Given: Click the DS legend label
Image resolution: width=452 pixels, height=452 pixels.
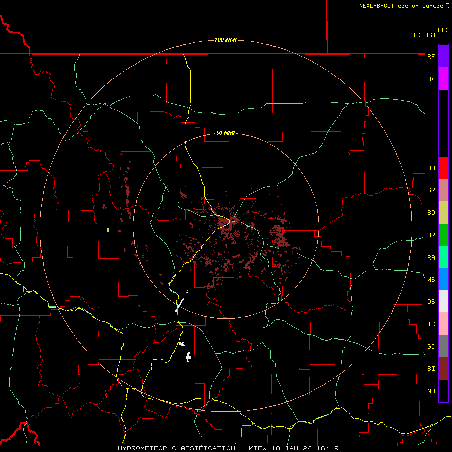Looking at the screenshot, I should click(x=431, y=302).
